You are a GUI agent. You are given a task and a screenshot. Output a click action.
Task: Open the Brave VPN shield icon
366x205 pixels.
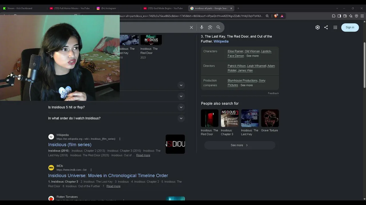(356, 16)
